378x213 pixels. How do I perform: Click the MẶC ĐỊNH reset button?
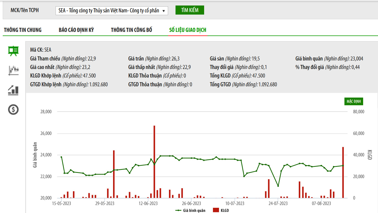click(x=354, y=101)
